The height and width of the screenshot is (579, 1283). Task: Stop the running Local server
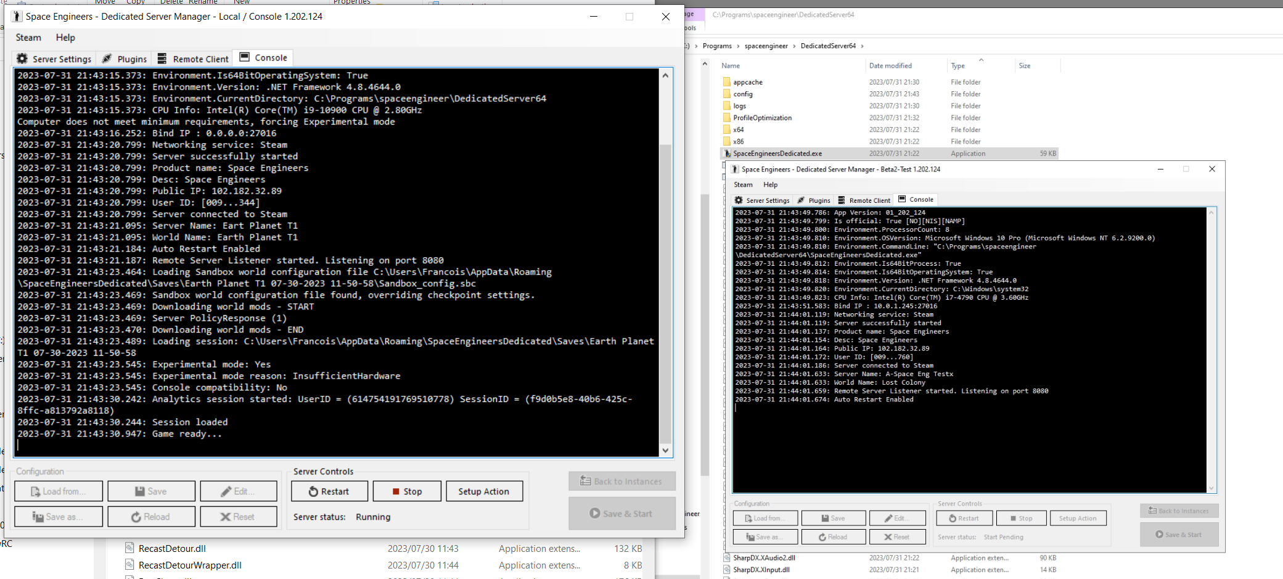click(x=407, y=491)
